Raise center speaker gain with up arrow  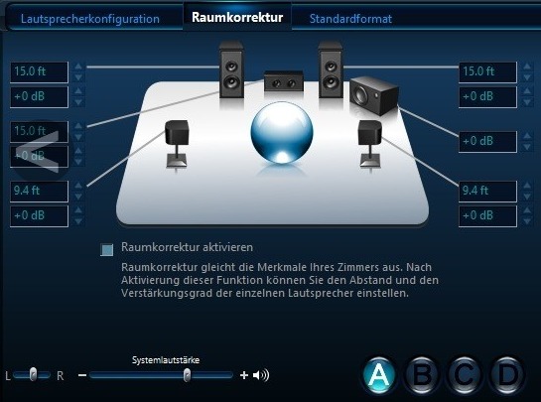pyautogui.click(x=78, y=151)
